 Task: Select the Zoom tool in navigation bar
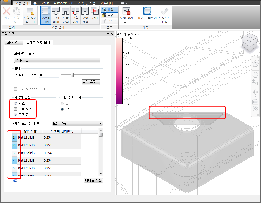[255, 82]
